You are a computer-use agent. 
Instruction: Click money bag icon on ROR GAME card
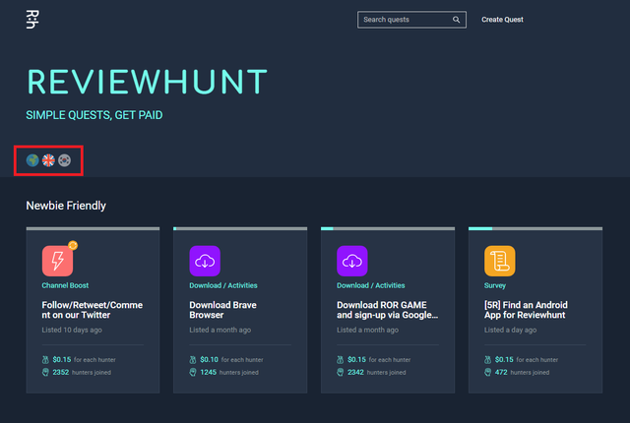(x=341, y=360)
